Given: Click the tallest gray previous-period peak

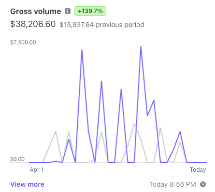Looking at the screenshot, I should (134, 124).
